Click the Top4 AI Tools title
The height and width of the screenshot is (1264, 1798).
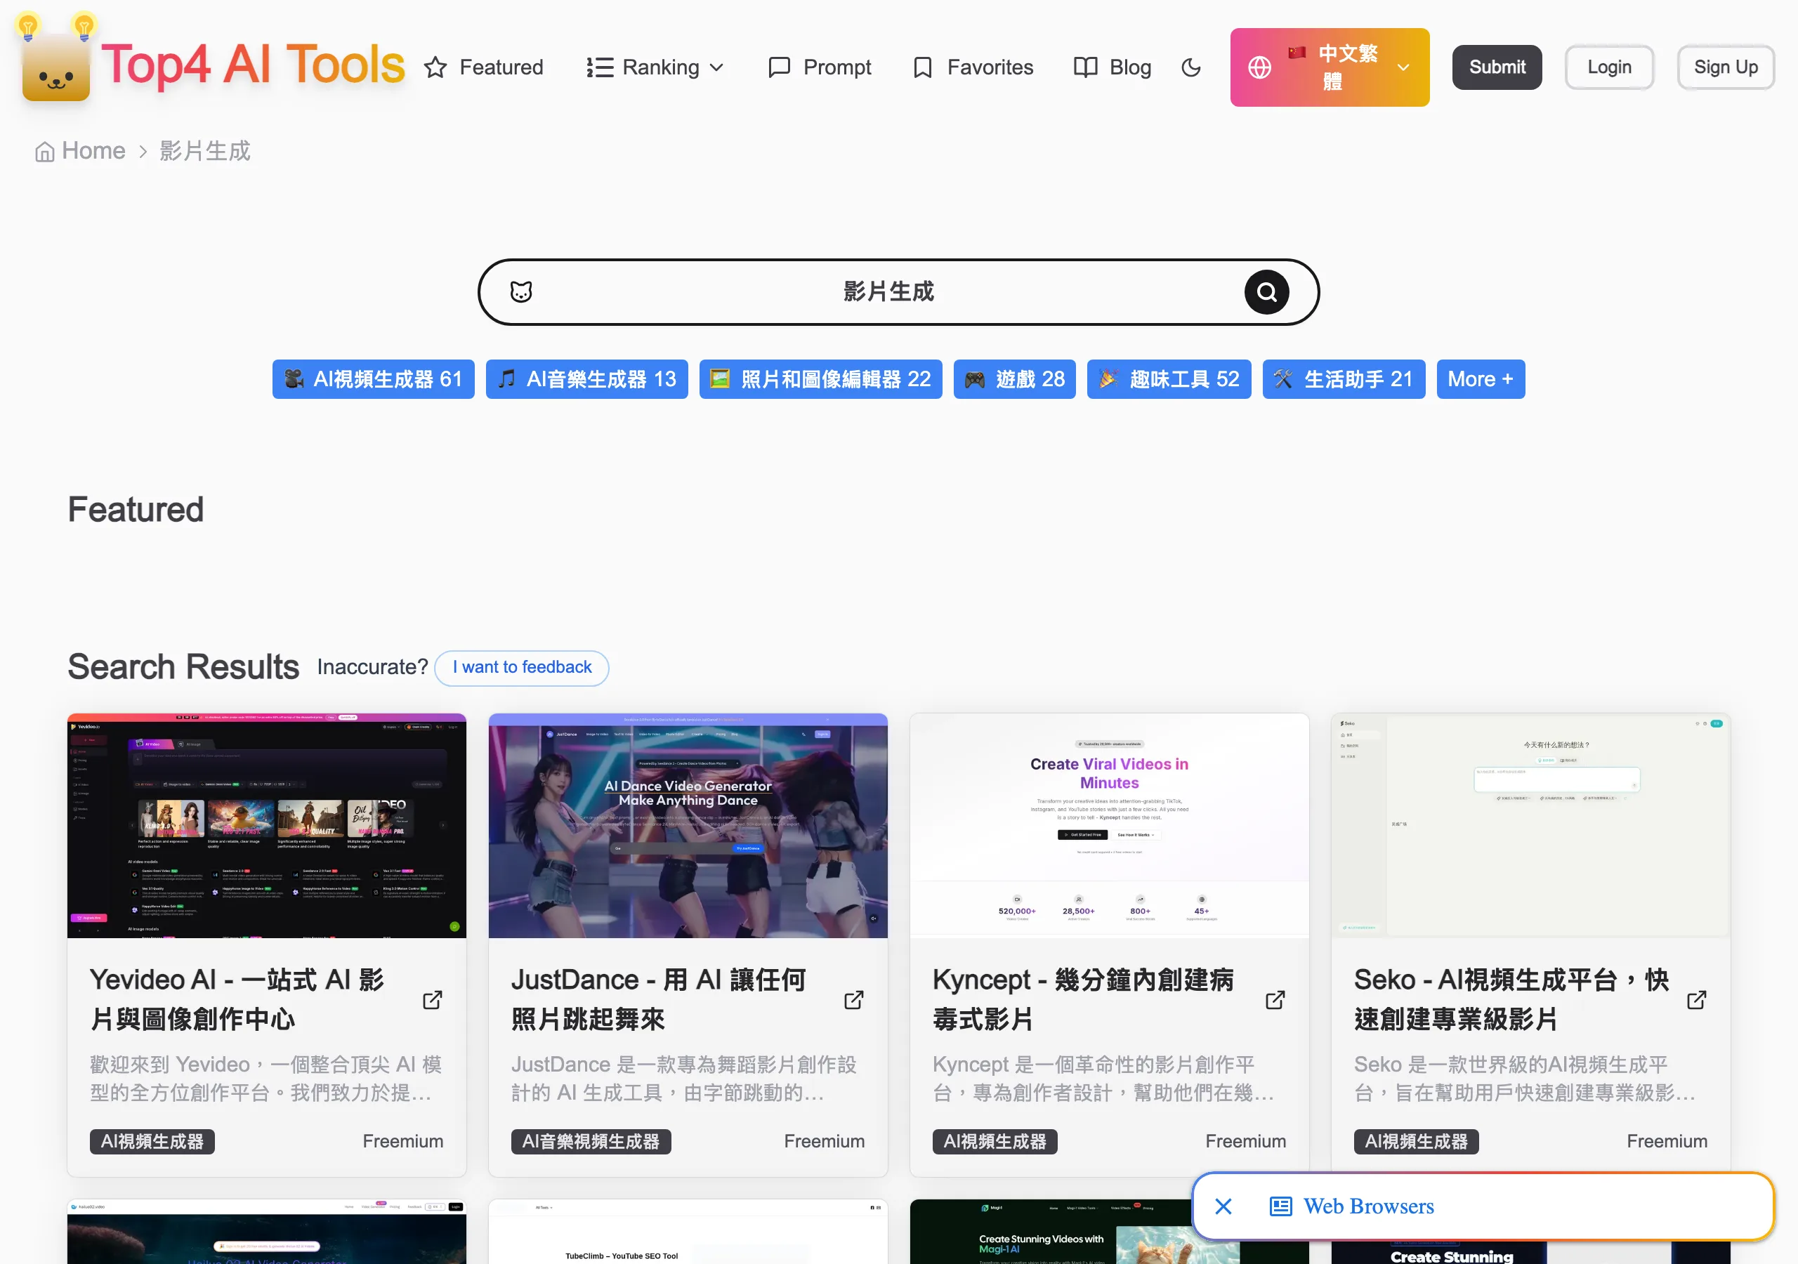tap(253, 64)
